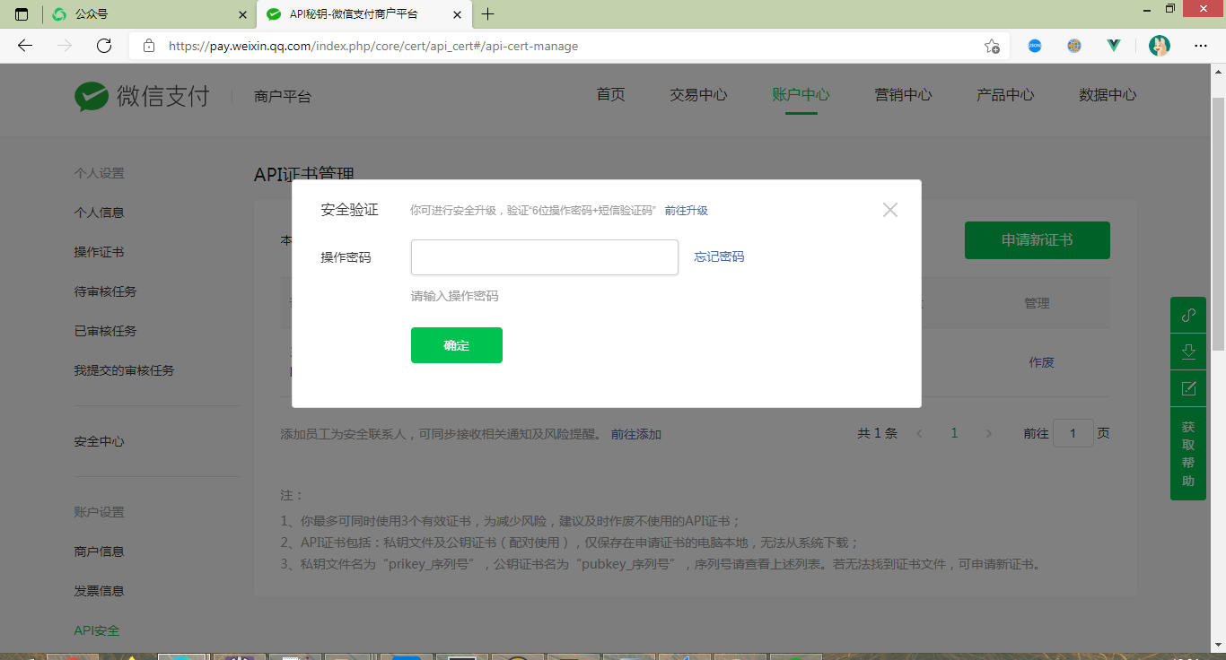The width and height of the screenshot is (1226, 660).
Task: Open 发票信息 in the sidebar
Action: coord(99,591)
